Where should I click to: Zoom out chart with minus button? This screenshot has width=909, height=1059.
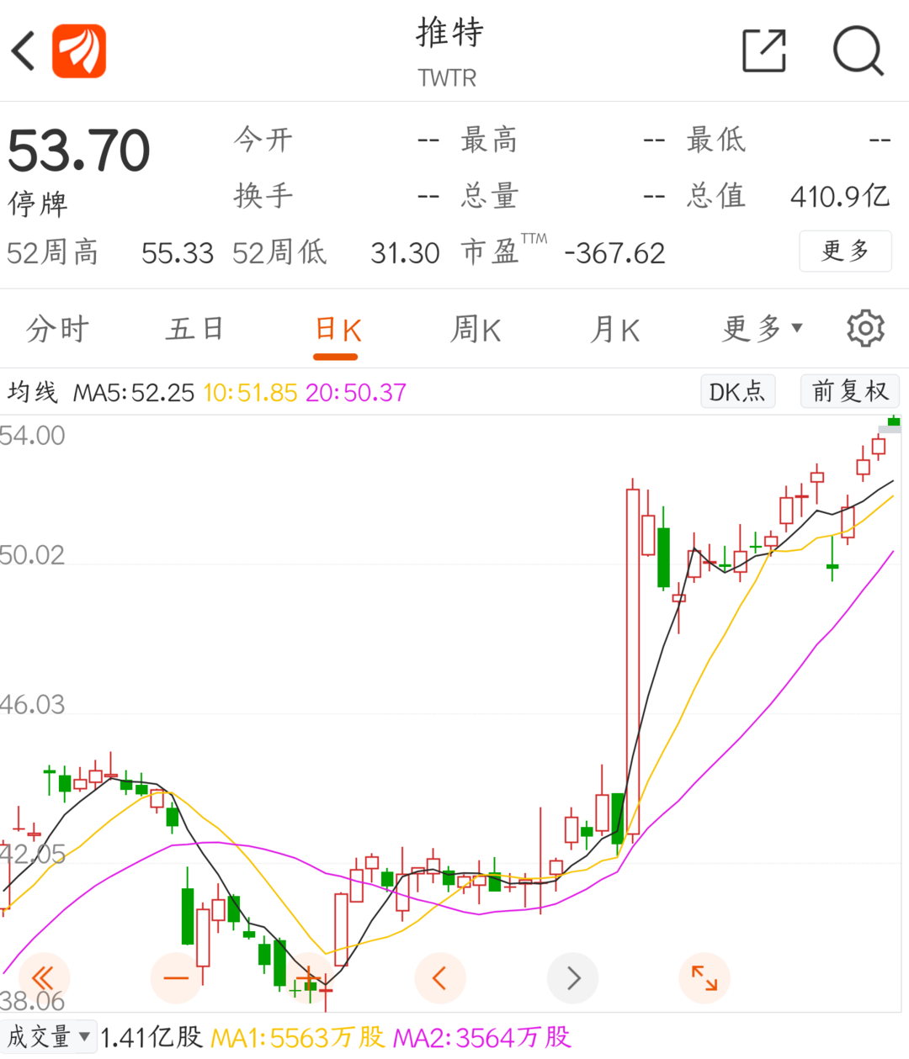click(176, 977)
